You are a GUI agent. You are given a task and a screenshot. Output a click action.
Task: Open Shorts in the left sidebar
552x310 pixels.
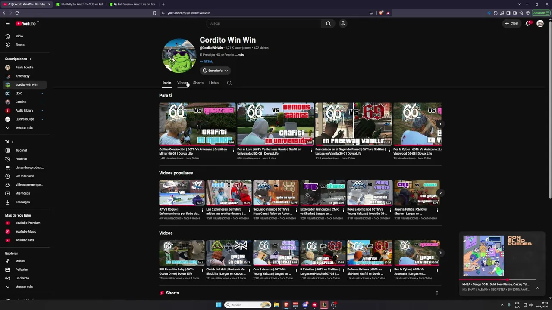(25, 45)
